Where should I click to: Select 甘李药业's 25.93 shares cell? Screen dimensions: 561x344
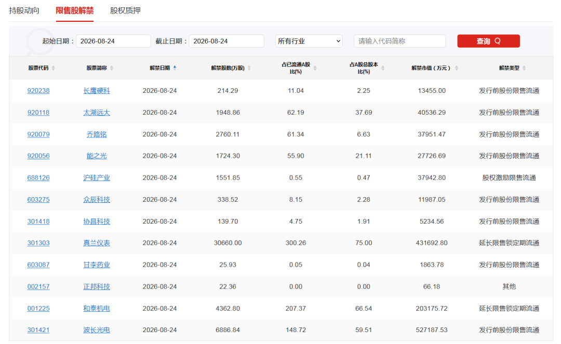click(x=228, y=265)
